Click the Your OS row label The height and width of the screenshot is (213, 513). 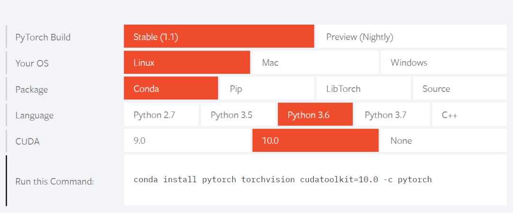[x=32, y=63]
